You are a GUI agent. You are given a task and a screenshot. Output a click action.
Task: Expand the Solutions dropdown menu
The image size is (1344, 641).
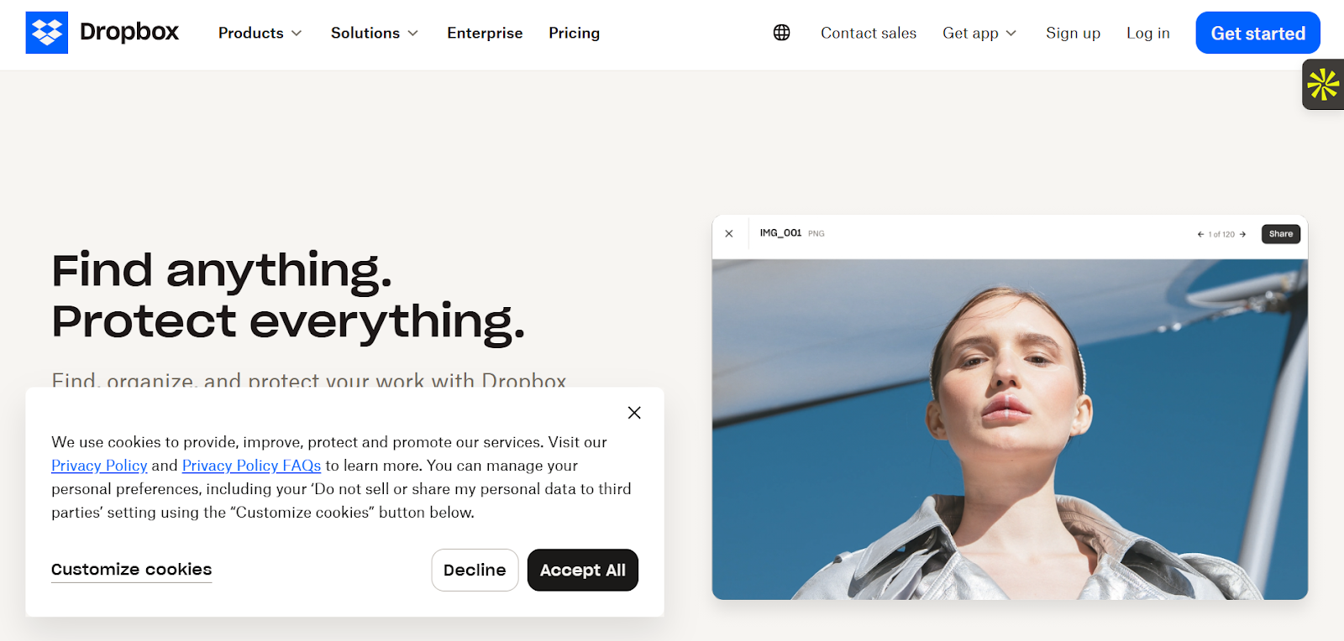coord(374,33)
